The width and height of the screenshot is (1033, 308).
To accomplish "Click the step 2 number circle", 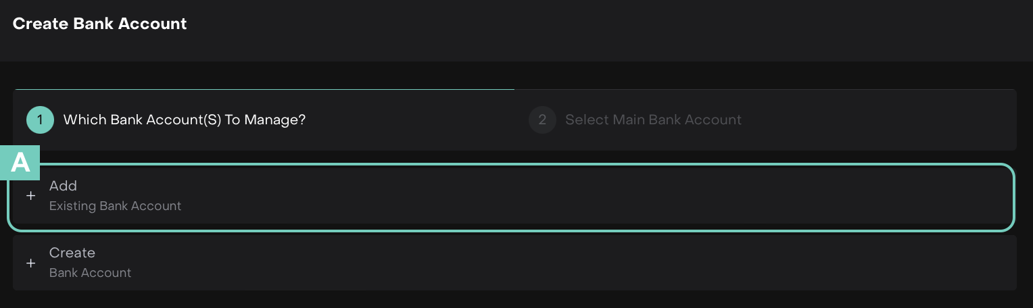I will (542, 120).
